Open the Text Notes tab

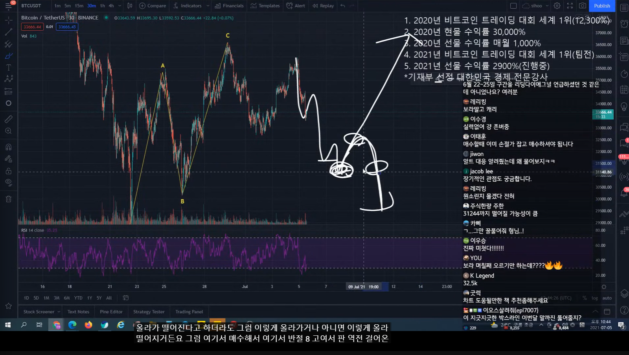[78, 312]
